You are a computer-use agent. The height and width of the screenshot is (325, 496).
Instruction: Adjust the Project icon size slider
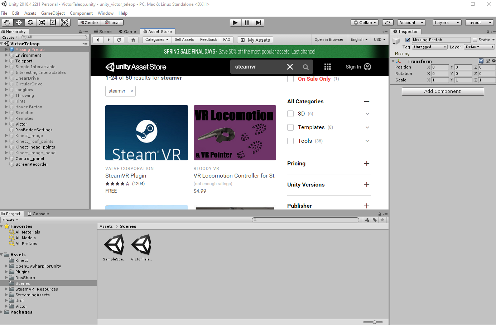coord(375,322)
